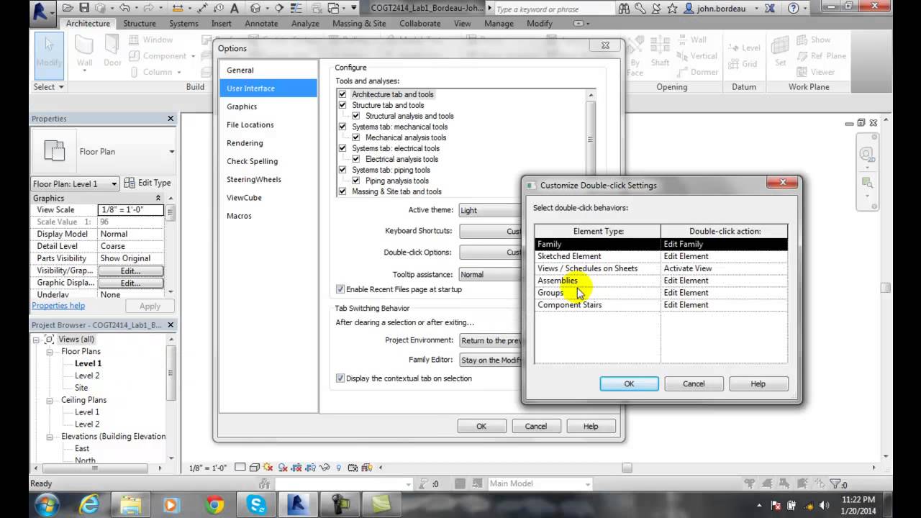The width and height of the screenshot is (921, 518).
Task: Toggle Systems tab: mechanical tools checkbox
Action: click(x=342, y=127)
